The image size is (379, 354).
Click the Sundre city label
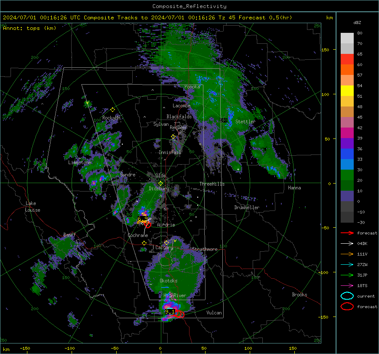128,174
